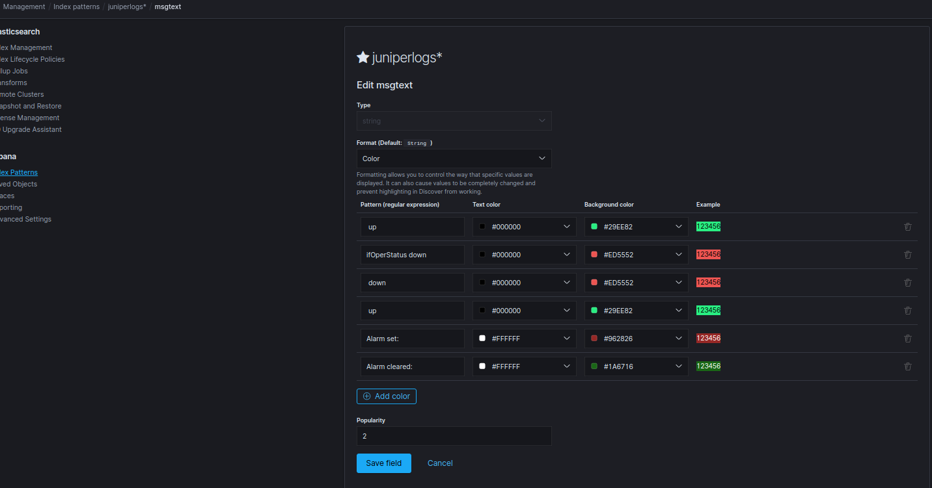The height and width of the screenshot is (488, 932).
Task: Go to Spaces in the sidebar
Action: [7, 196]
